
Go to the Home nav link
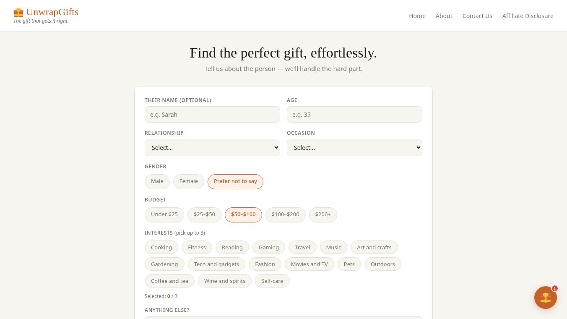click(417, 16)
